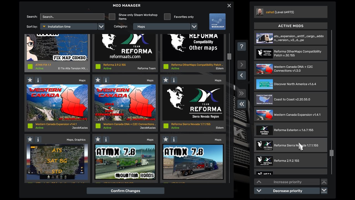Move mod to top priority double-up icon
Viewport: 355px width, 200px height.
[324, 182]
